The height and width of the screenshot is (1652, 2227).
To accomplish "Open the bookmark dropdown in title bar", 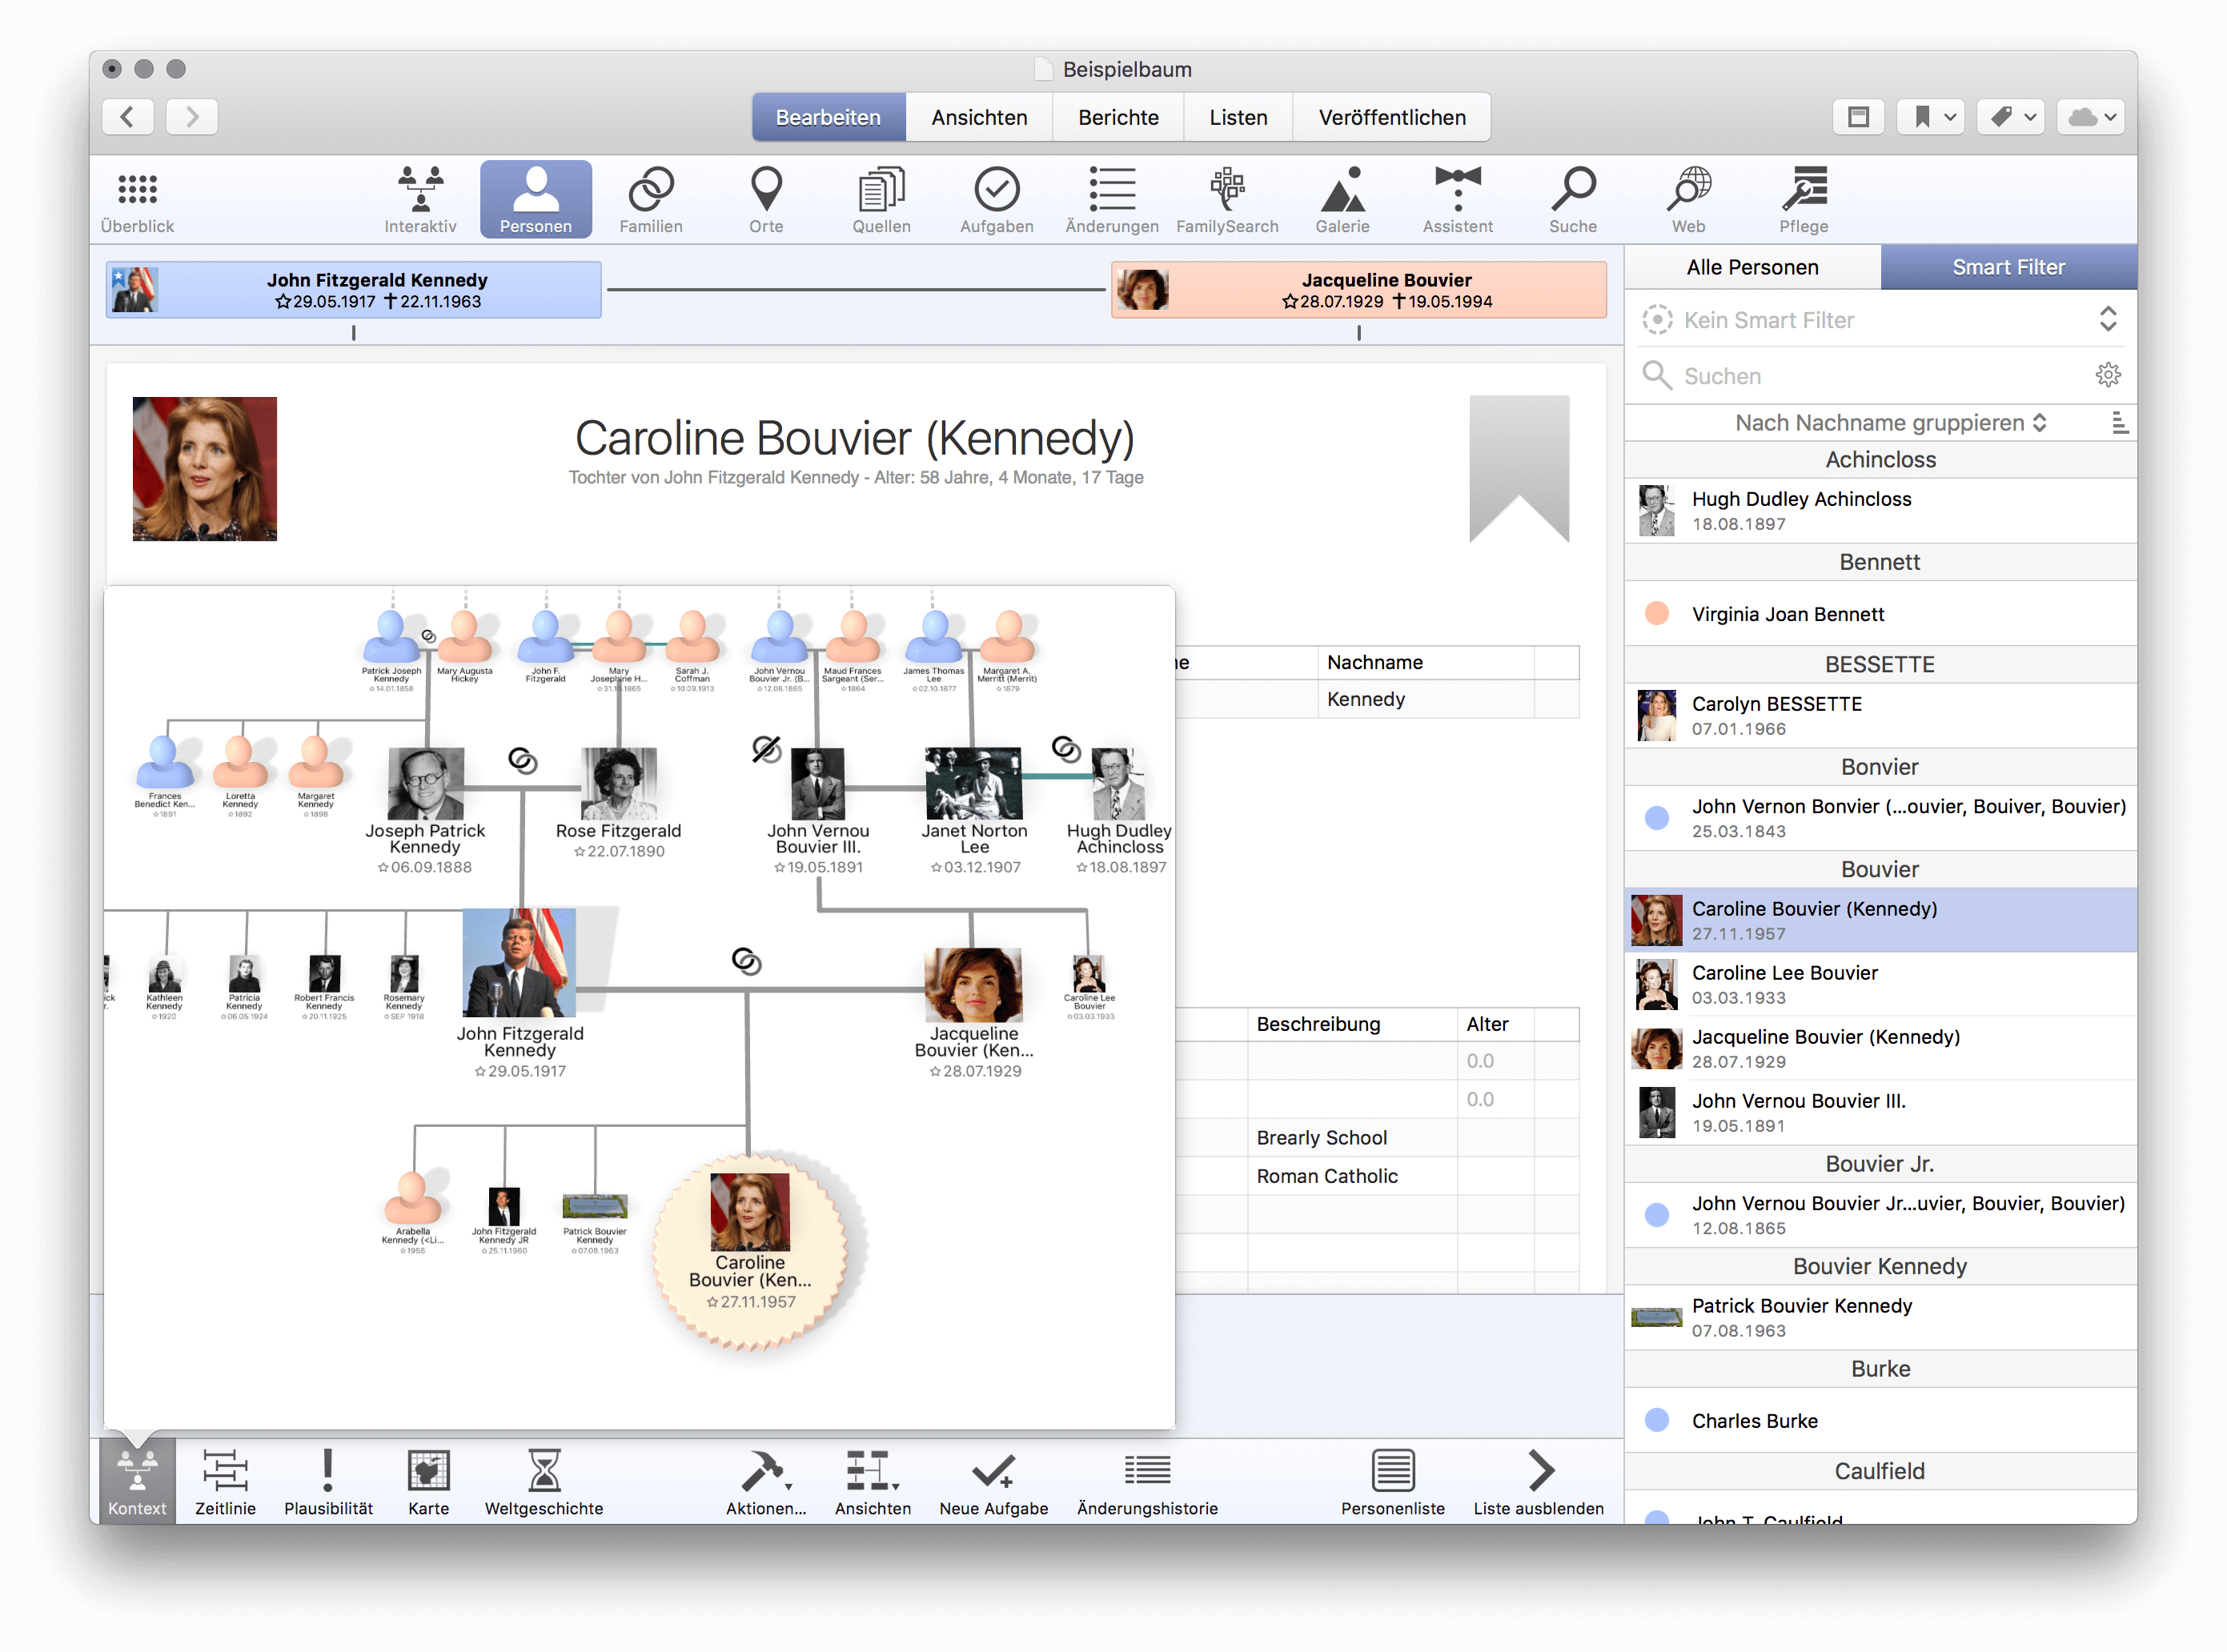I will tap(1931, 117).
